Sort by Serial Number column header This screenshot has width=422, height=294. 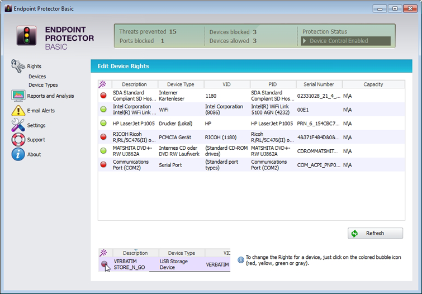(x=319, y=84)
